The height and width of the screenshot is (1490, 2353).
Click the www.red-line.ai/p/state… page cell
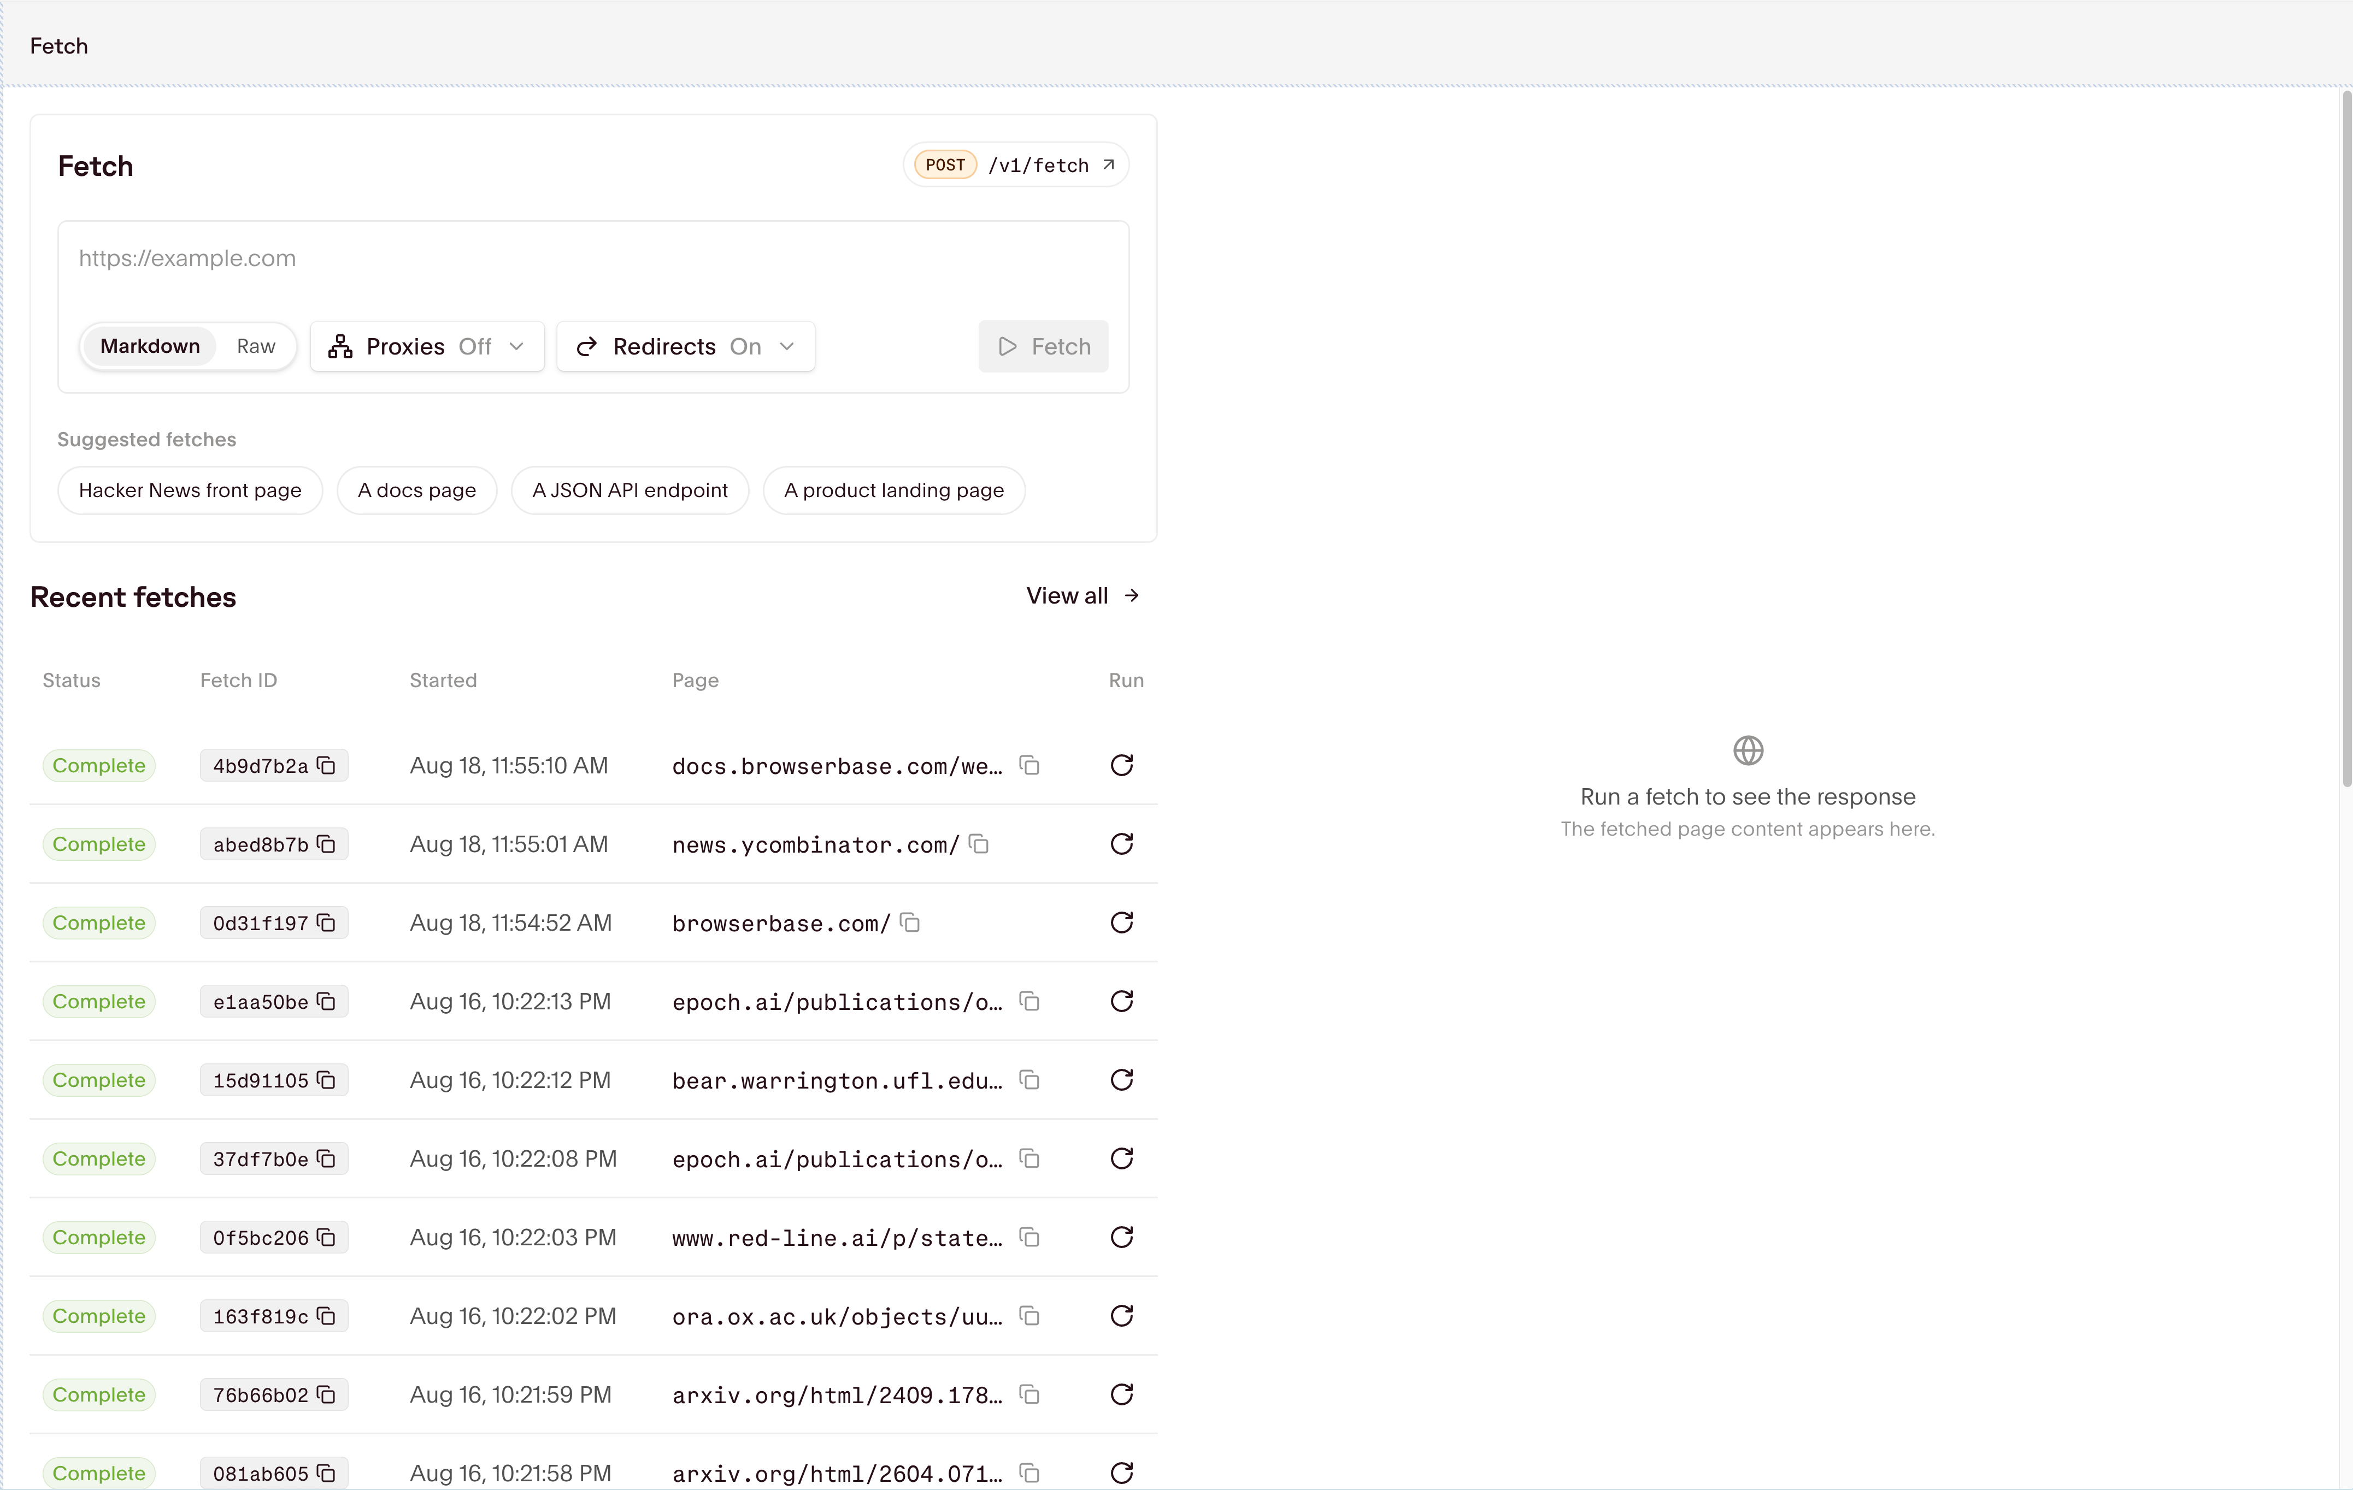point(837,1238)
